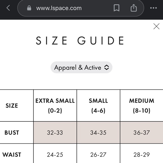Close the size guide with the X
The image size is (163, 163).
[x=156, y=26]
